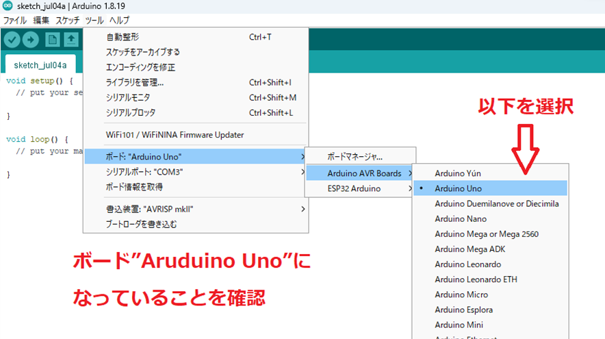Select Arduino Mega ADK board

click(x=490, y=249)
